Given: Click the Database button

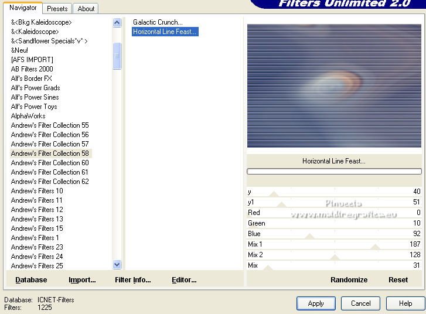Looking at the screenshot, I should pos(31,280).
